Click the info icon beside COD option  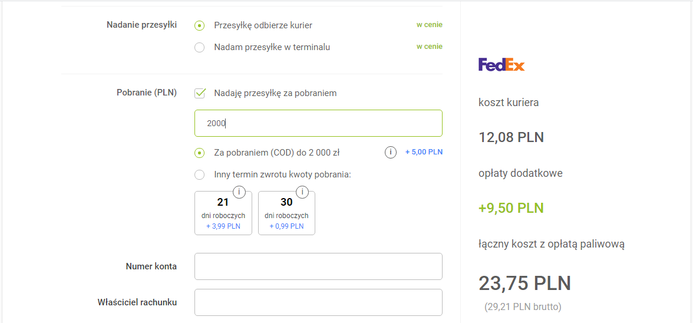(390, 153)
